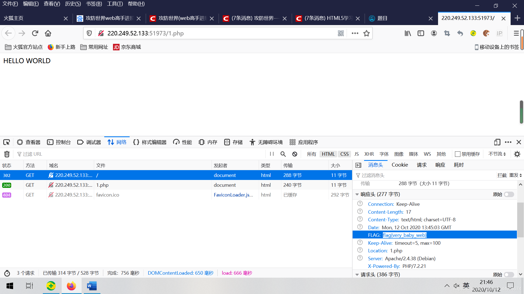Toggle the XHR filter button
Viewport: 524px width, 294px height.
coord(369,154)
